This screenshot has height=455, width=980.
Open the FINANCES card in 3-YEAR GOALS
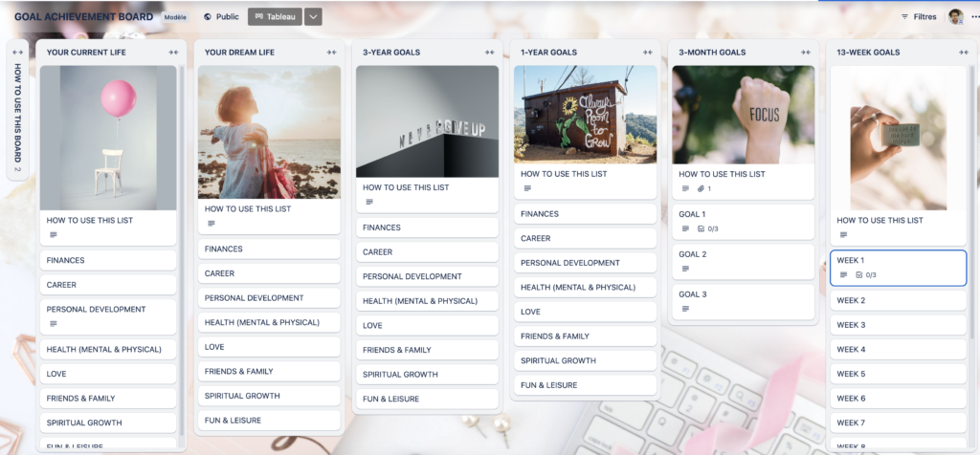pyautogui.click(x=428, y=227)
